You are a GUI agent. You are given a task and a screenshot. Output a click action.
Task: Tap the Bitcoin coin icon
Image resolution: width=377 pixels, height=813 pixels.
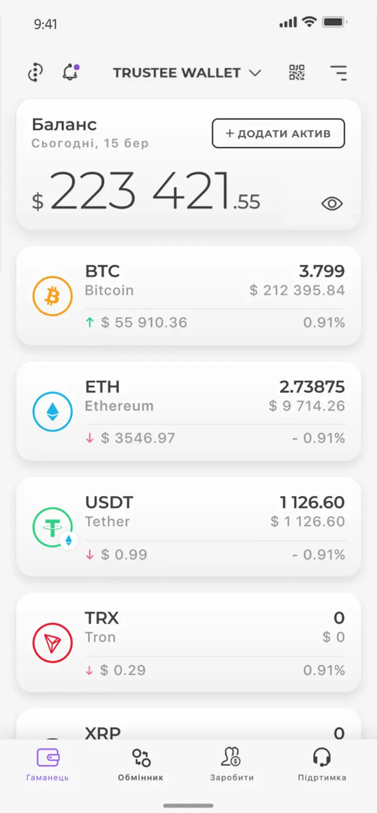(x=52, y=296)
